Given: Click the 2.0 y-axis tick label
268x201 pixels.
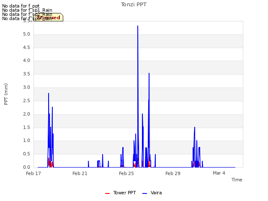Looking at the screenshot, I should point(26,114).
